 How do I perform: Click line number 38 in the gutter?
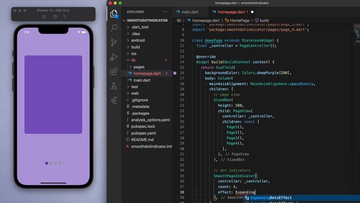point(182,192)
